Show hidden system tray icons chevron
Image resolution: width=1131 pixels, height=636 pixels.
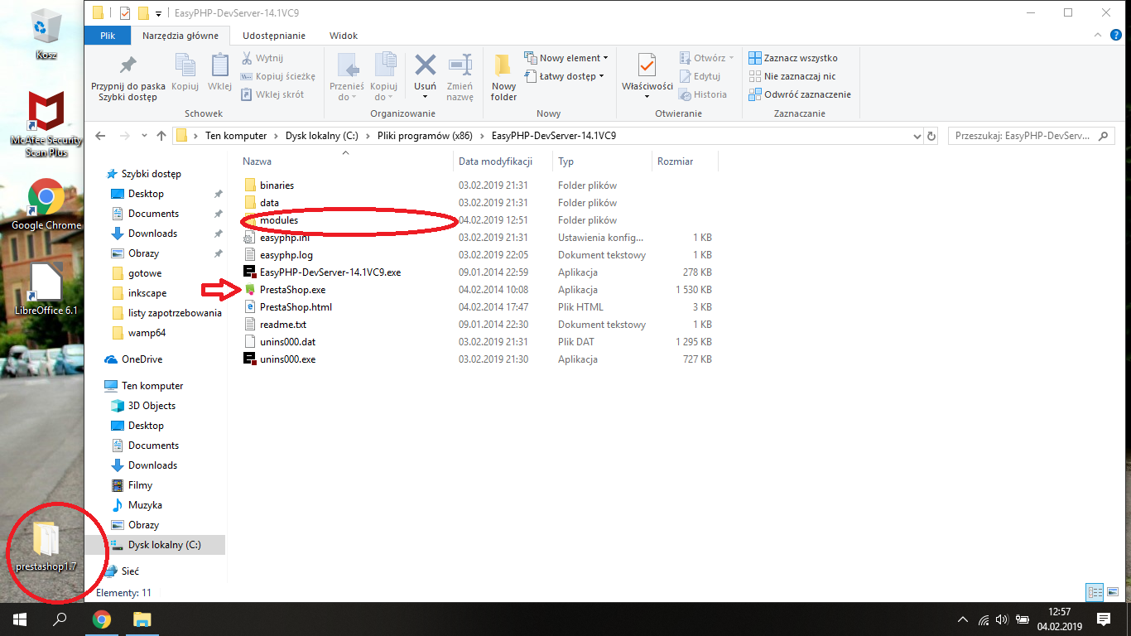pos(962,619)
